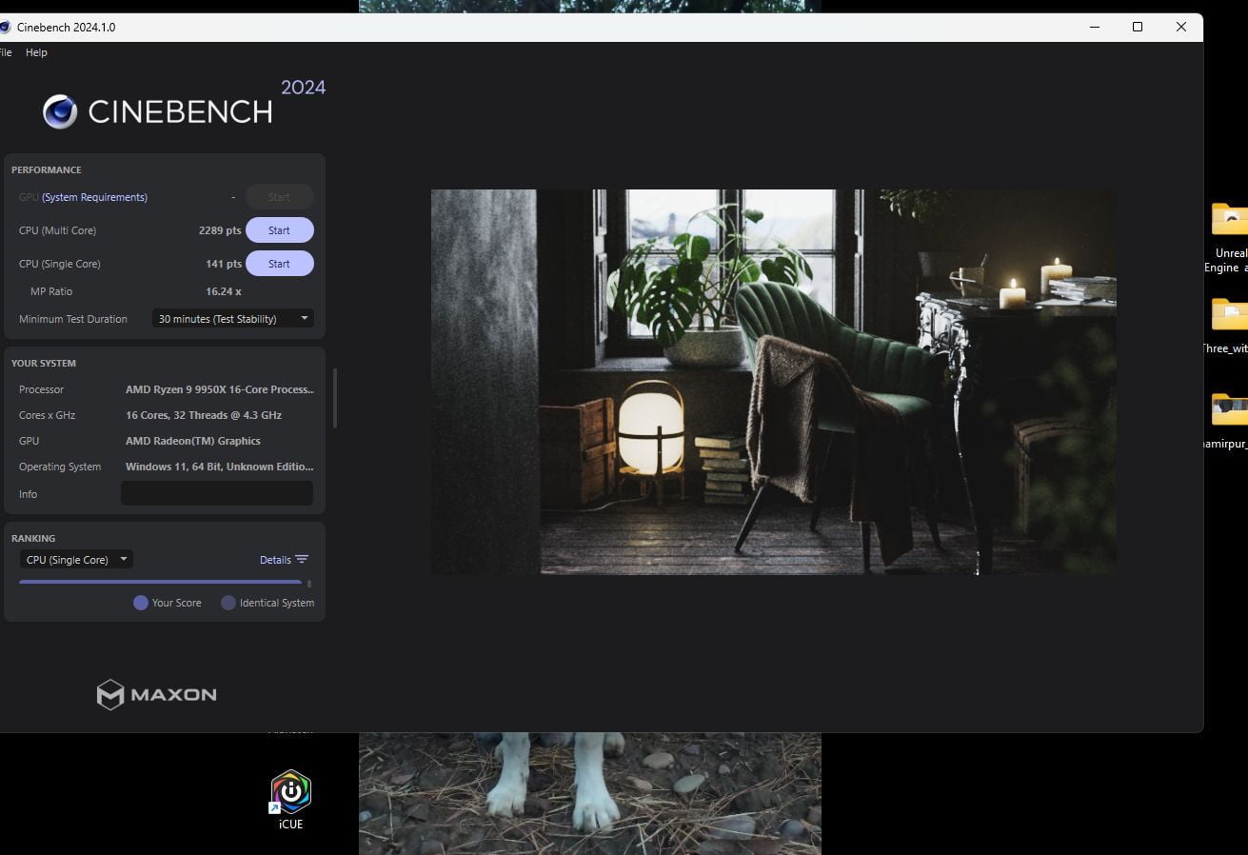Close the Cinebench window
Image resolution: width=1248 pixels, height=855 pixels.
point(1180,27)
